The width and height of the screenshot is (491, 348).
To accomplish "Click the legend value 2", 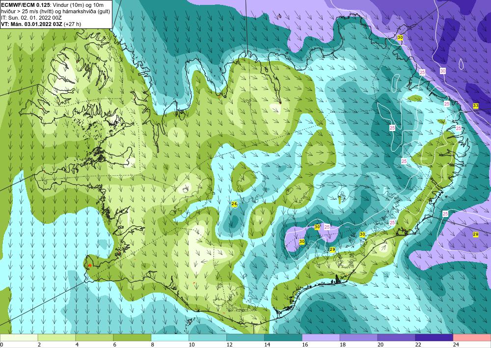I will [x=39, y=345].
